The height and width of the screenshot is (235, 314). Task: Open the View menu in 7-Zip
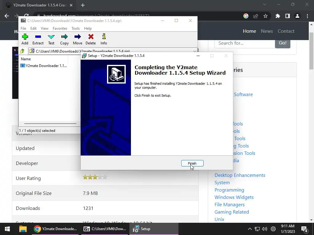point(44,28)
